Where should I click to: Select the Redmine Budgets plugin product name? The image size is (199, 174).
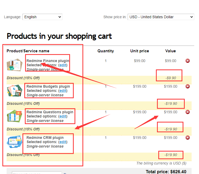click(48, 86)
